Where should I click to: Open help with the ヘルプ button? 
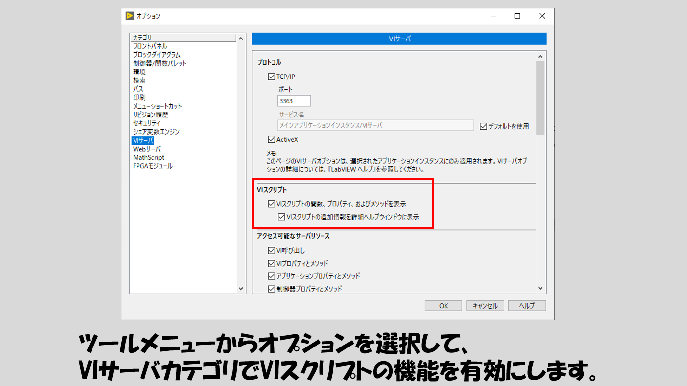click(527, 306)
